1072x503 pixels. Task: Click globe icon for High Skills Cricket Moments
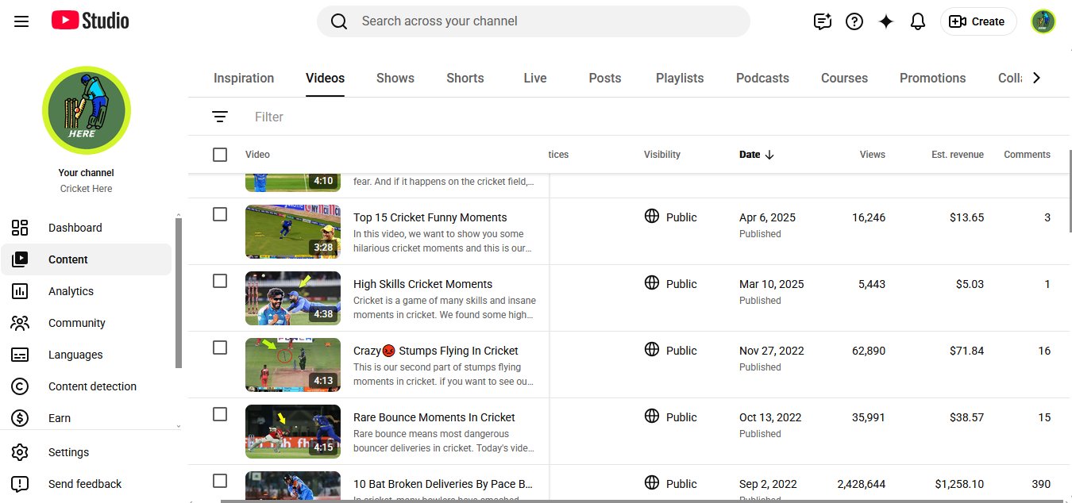[652, 282]
